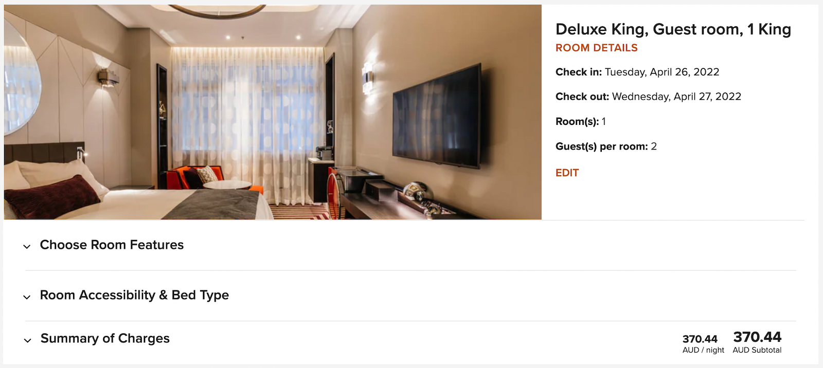Screen dimensions: 823x368
Task: Open the Room Accessibility & Bed Type section
Action: 134,295
